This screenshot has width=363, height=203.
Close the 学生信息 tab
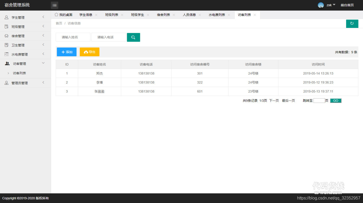pyautogui.click(x=96, y=15)
